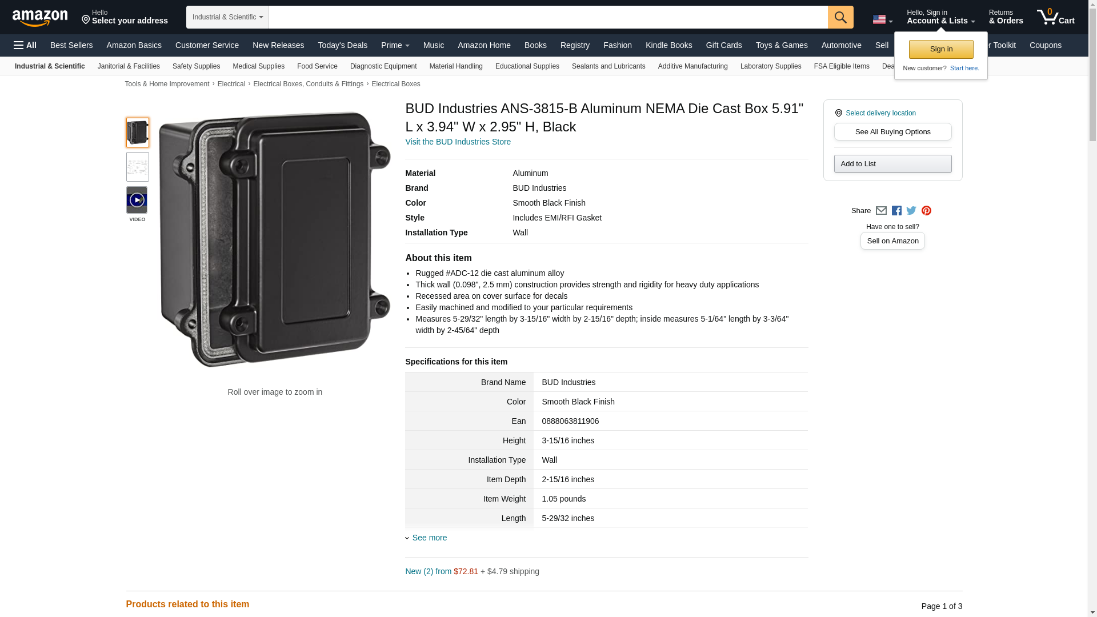Visit the BUD Industries Store link

pos(458,142)
